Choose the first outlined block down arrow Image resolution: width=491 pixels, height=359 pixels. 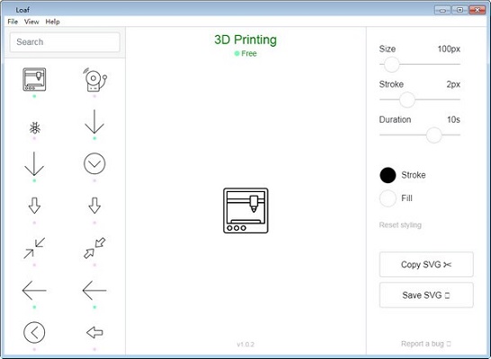34,206
